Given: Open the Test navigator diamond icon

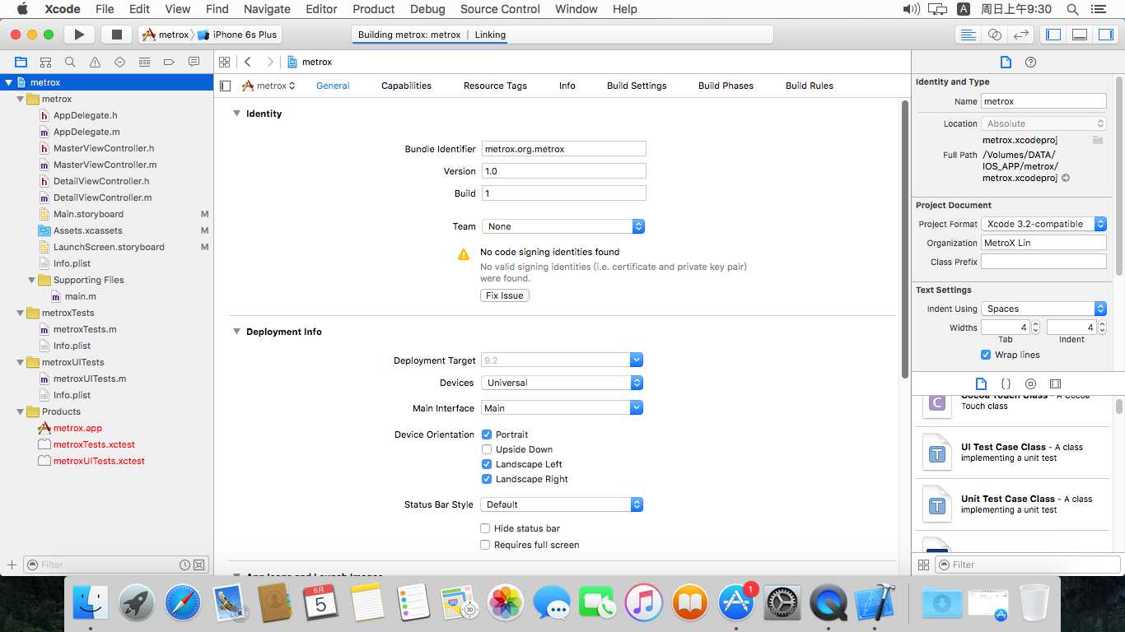Looking at the screenshot, I should click(x=119, y=62).
